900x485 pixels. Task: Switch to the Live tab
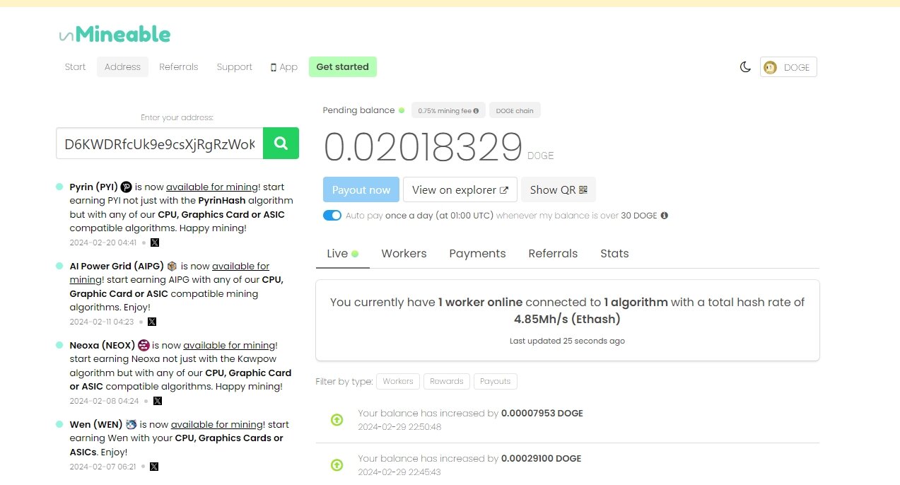(x=342, y=253)
